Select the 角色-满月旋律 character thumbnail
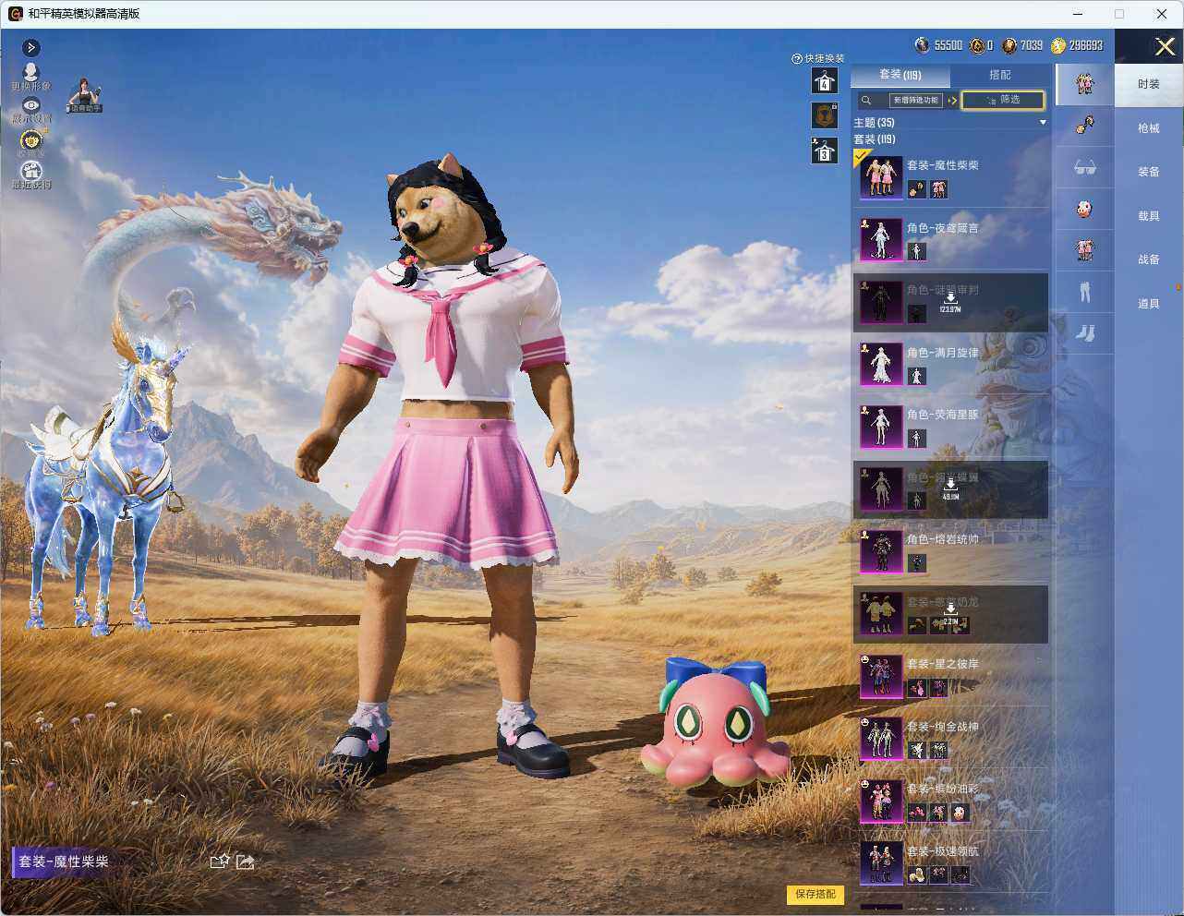This screenshot has width=1184, height=916. coord(881,364)
